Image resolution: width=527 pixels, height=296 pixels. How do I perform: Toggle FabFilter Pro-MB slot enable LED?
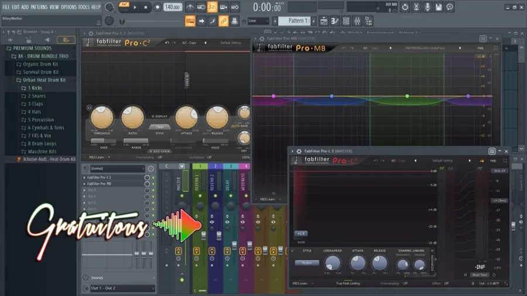[x=153, y=184]
